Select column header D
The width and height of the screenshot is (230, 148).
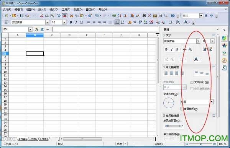click(69, 35)
